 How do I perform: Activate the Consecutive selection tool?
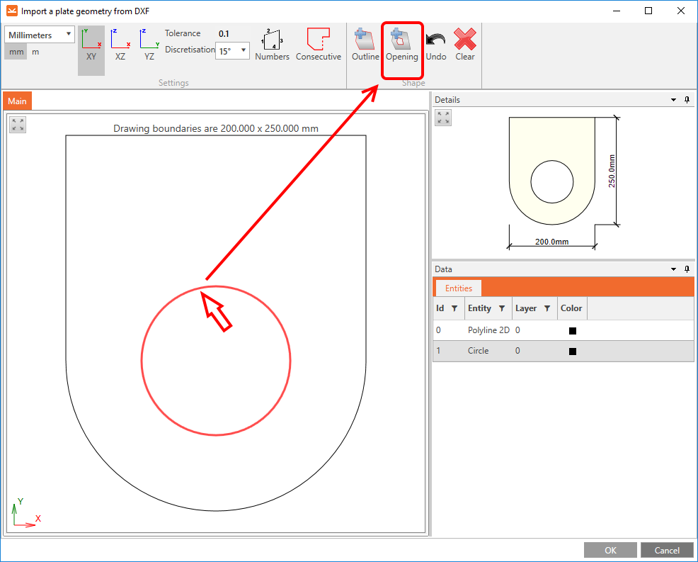(x=319, y=45)
